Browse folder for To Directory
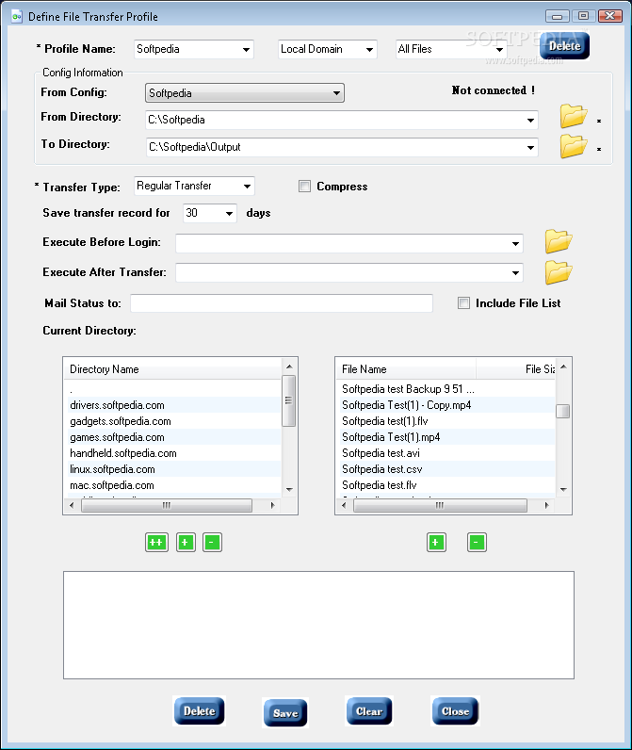The image size is (632, 750). (x=574, y=146)
